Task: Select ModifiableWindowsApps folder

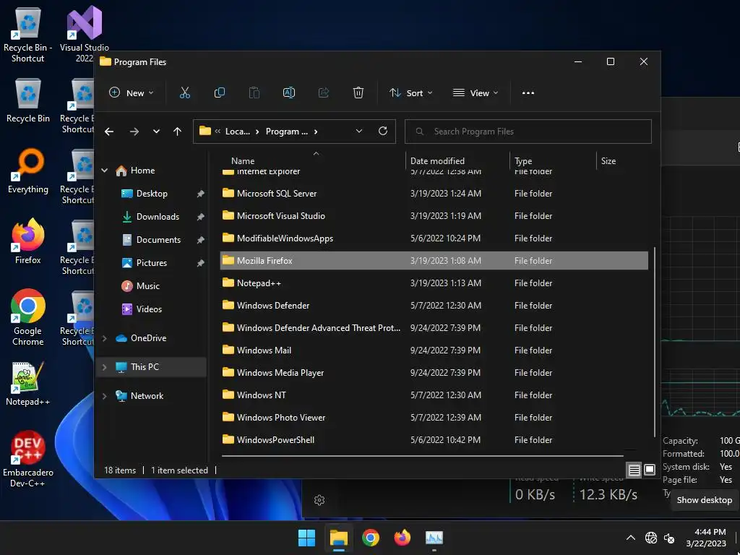Action: pos(434,238)
